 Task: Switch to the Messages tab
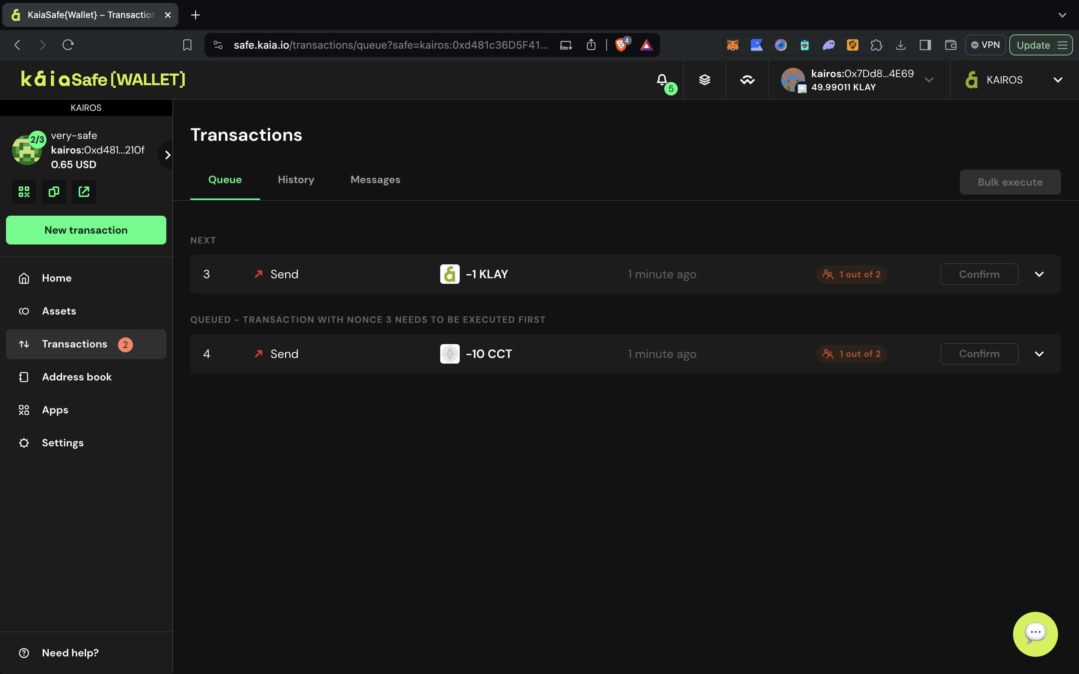(x=375, y=180)
